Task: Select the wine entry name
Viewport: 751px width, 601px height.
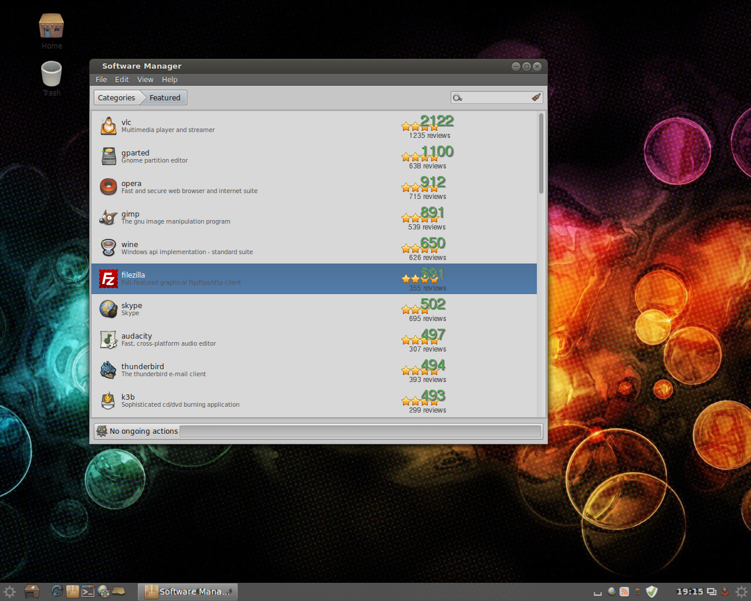Action: [x=130, y=245]
